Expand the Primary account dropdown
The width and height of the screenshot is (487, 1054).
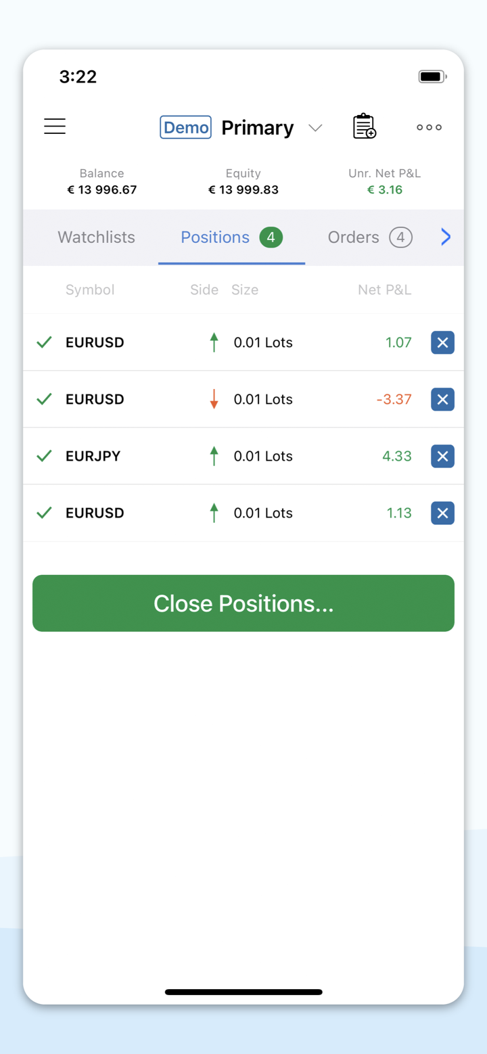[315, 128]
